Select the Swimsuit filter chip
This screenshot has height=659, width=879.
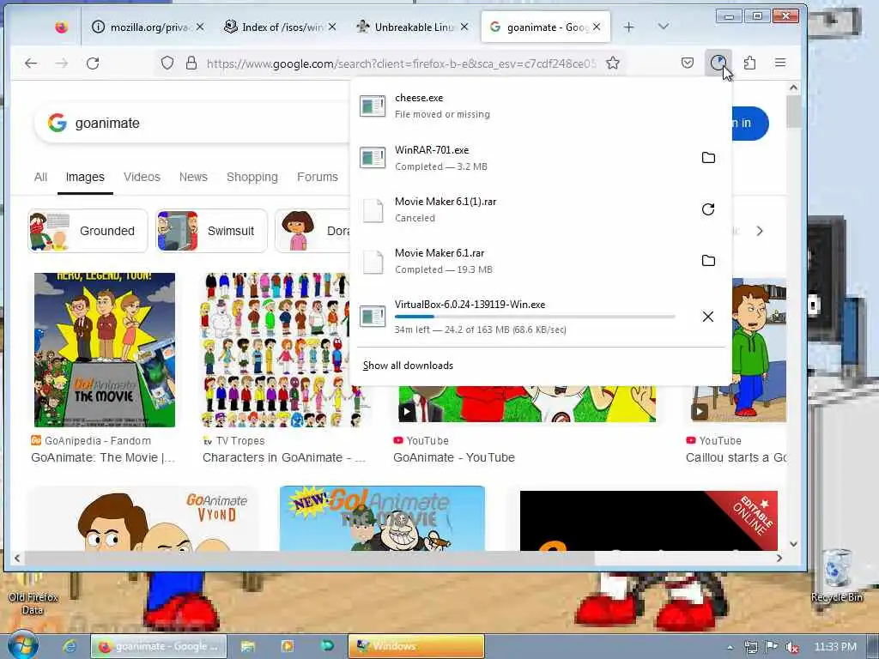(x=211, y=231)
